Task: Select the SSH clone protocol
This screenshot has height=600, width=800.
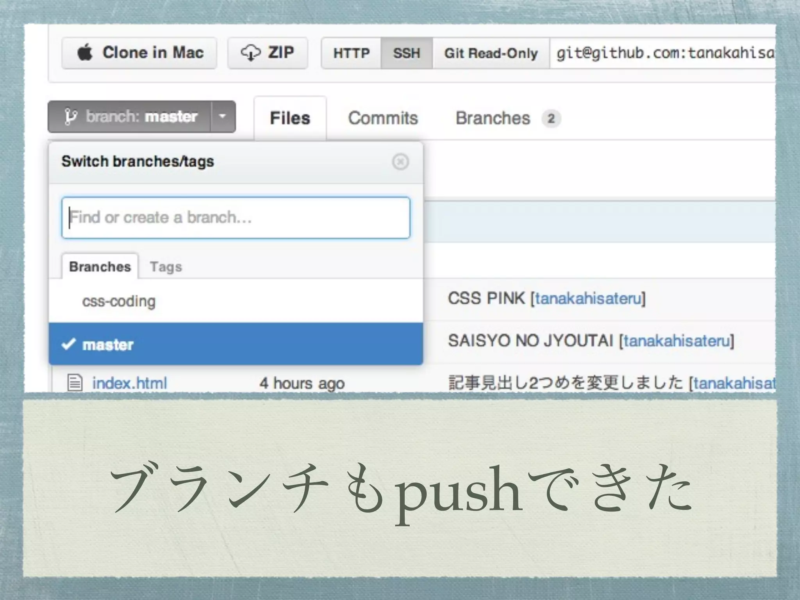Action: pos(407,53)
